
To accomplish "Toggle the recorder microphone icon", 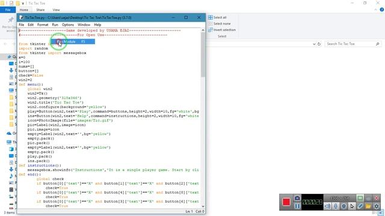I will point(336,206).
